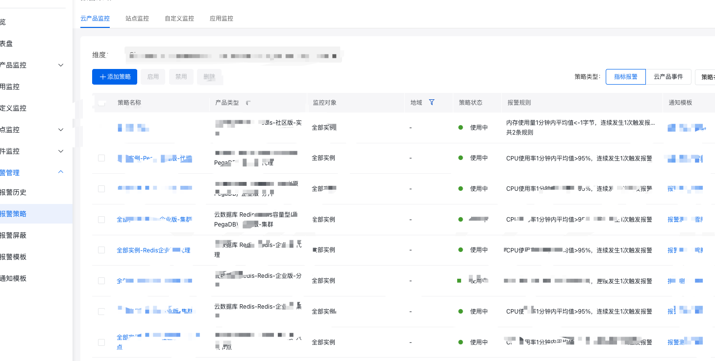Viewport: 715px width, 361px height.
Task: Select 指标报警 policy type
Action: coord(626,77)
